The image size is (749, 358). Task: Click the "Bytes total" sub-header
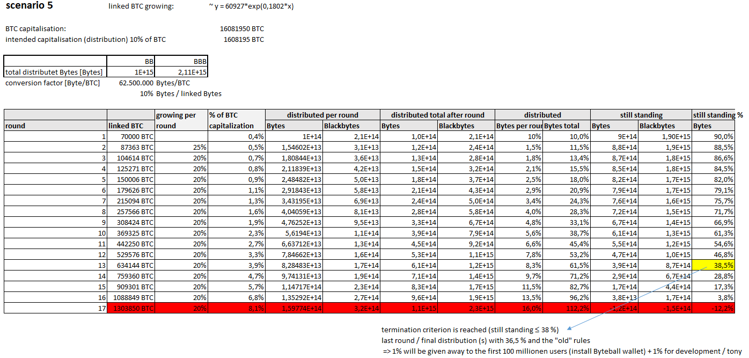pyautogui.click(x=567, y=126)
